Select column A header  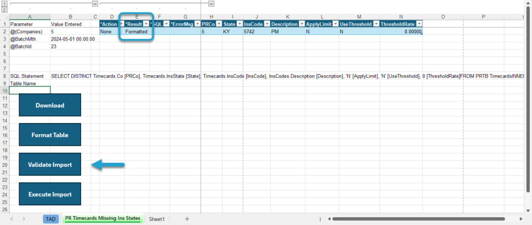(30, 17)
